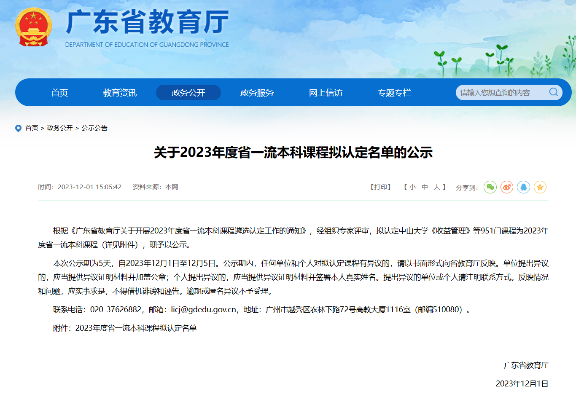The height and width of the screenshot is (394, 576).
Task: Click the national emblem logo
Action: click(x=33, y=27)
